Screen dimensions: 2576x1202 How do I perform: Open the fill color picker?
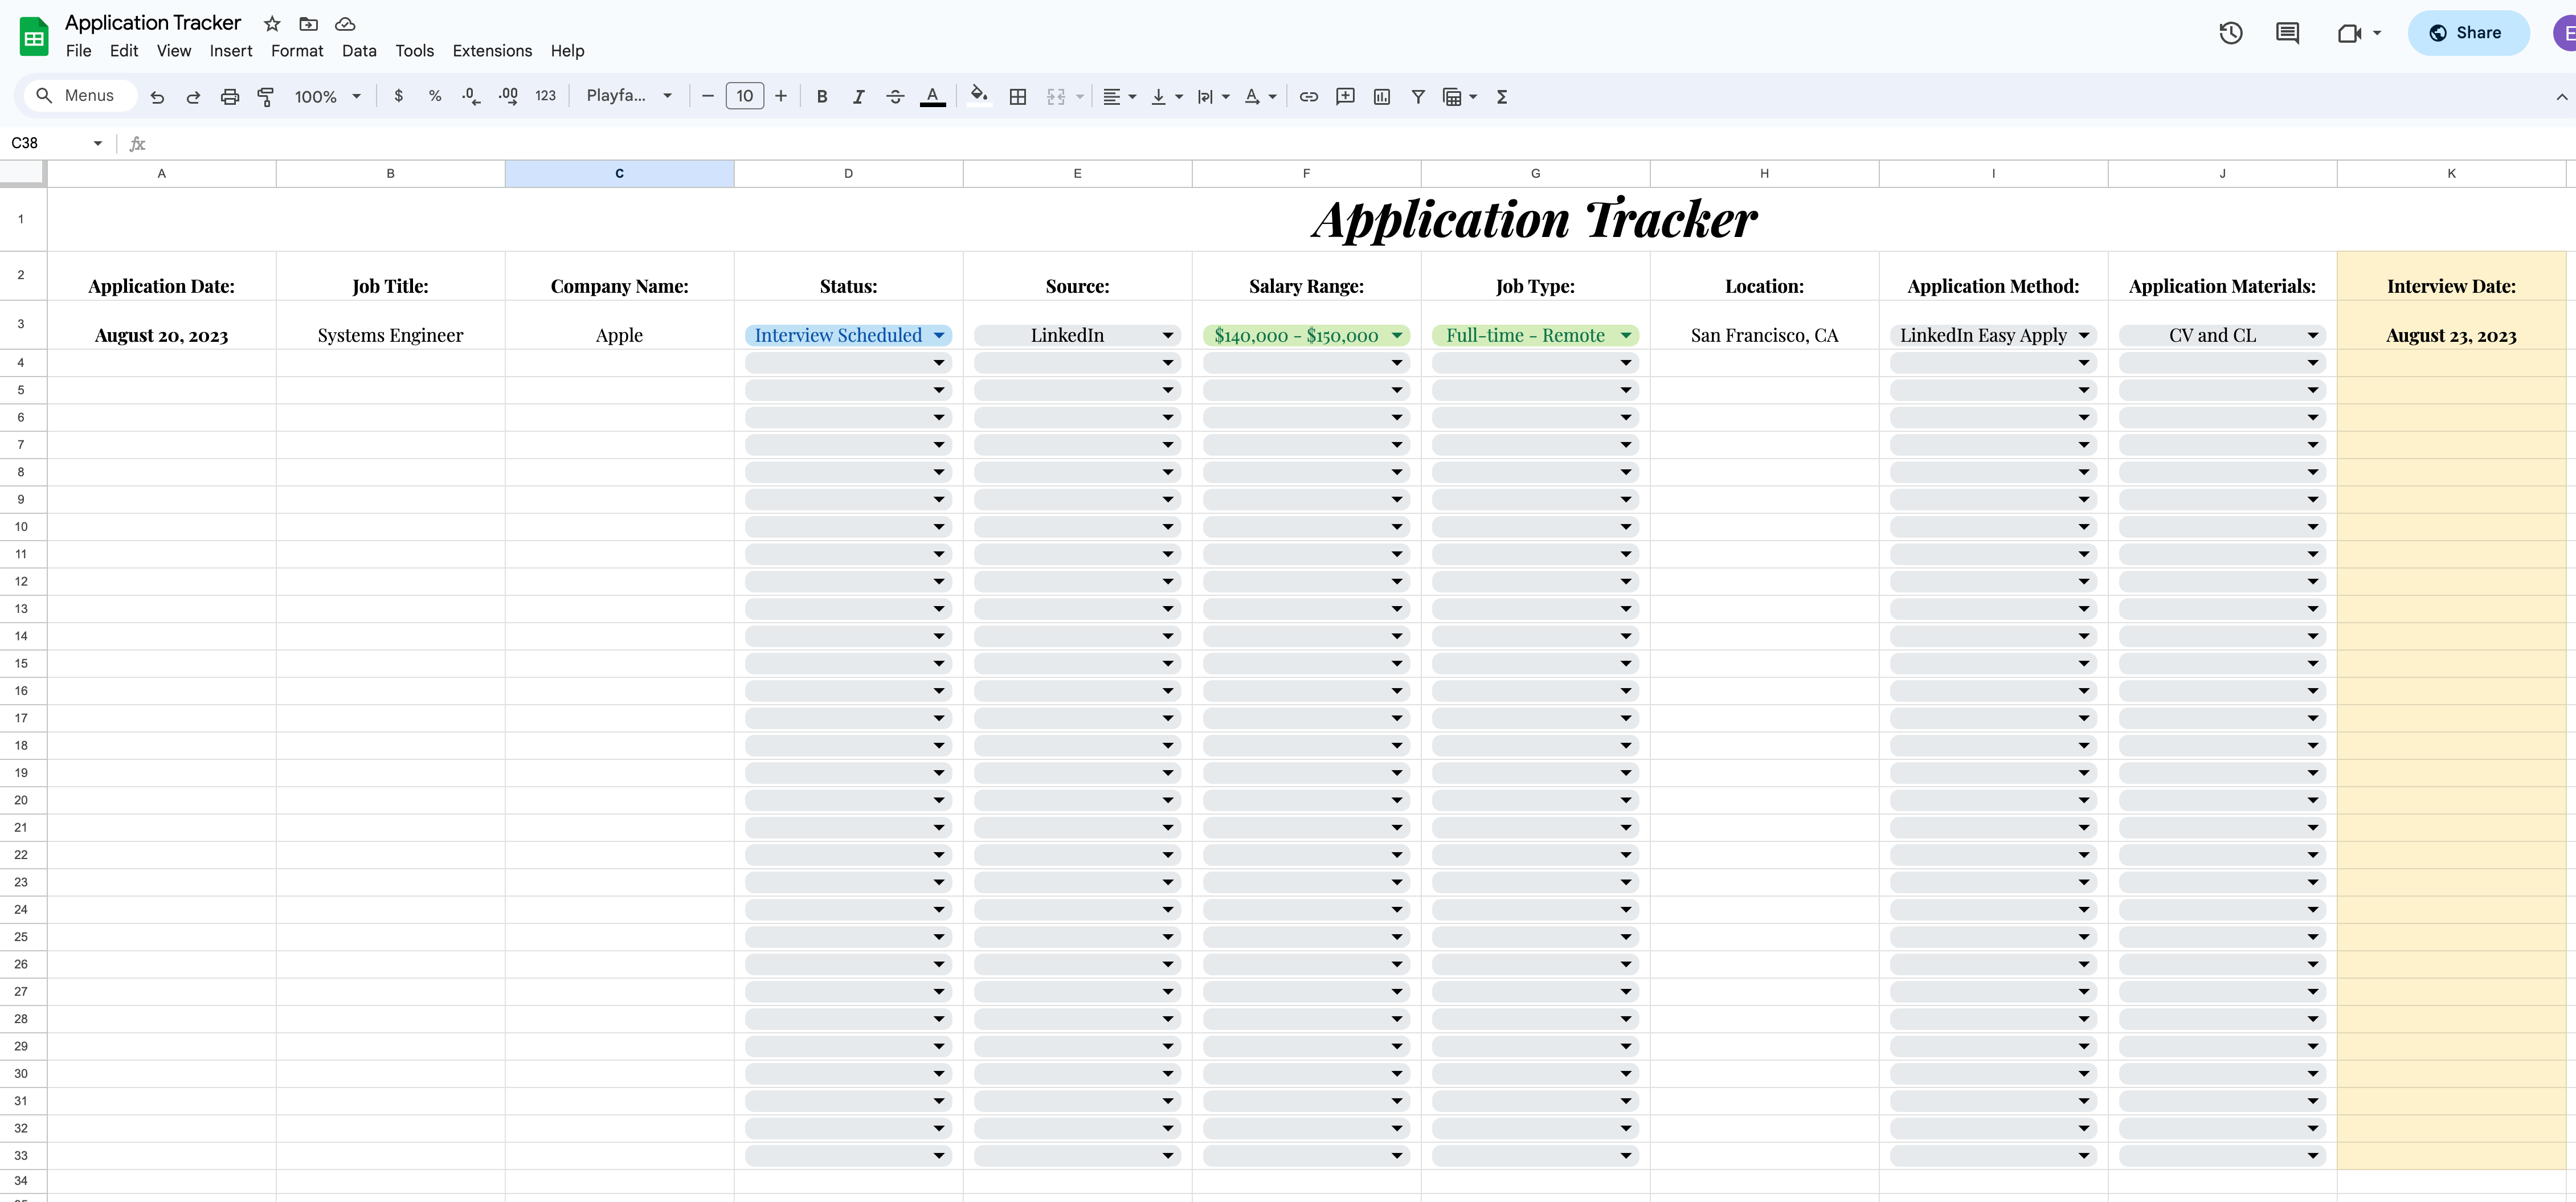click(979, 96)
